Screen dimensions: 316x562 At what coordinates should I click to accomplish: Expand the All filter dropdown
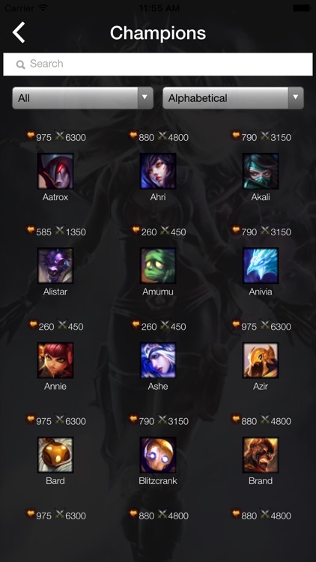(83, 98)
